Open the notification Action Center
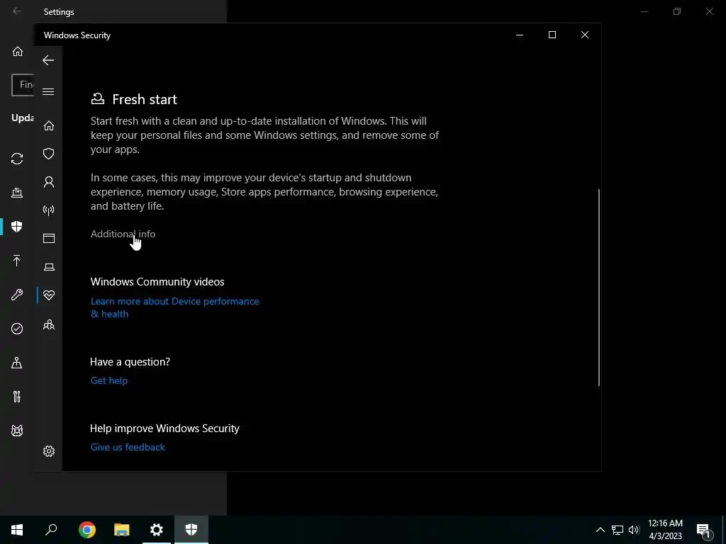The image size is (726, 544). point(704,530)
